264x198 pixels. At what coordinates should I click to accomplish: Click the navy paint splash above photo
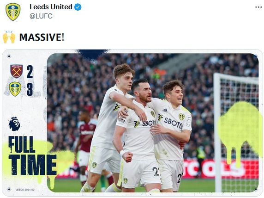coord(92,54)
